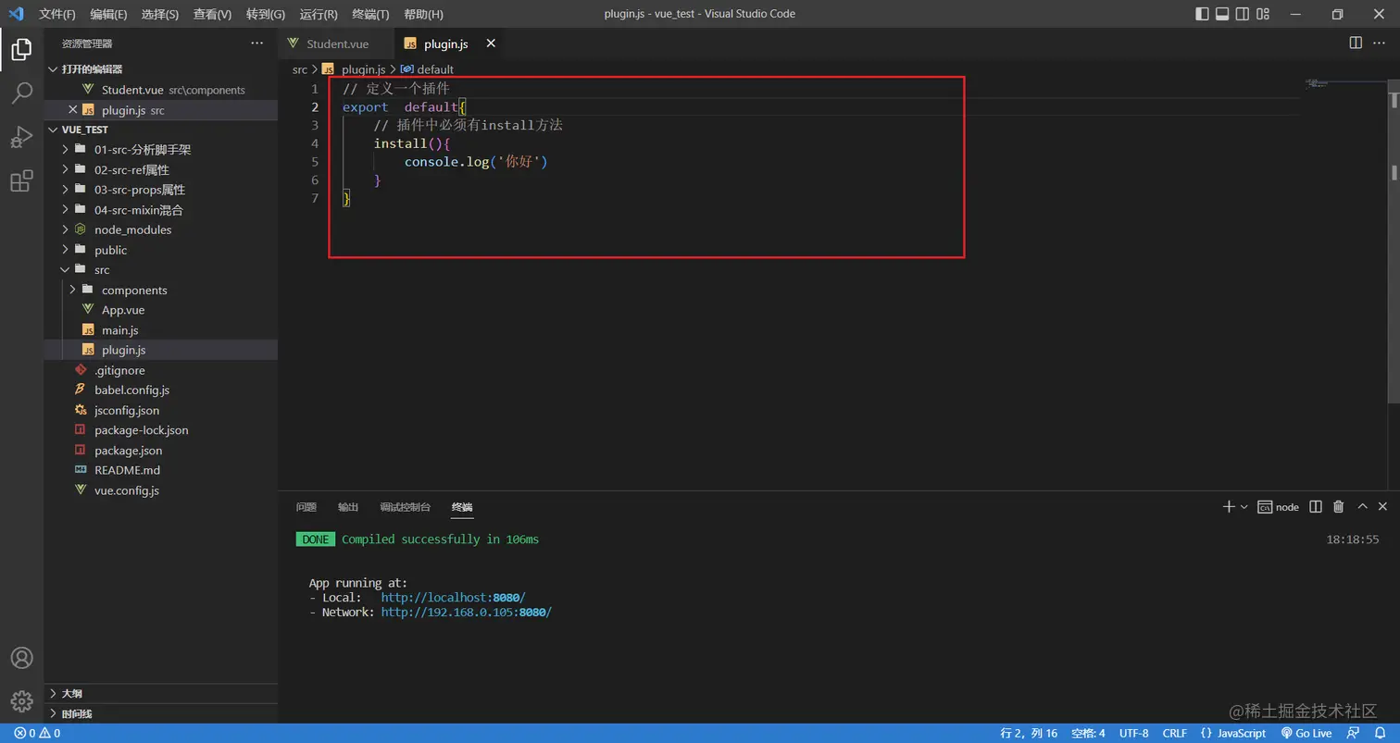This screenshot has width=1400, height=743.
Task: Switch to the 问题 panel tab
Action: point(306,507)
